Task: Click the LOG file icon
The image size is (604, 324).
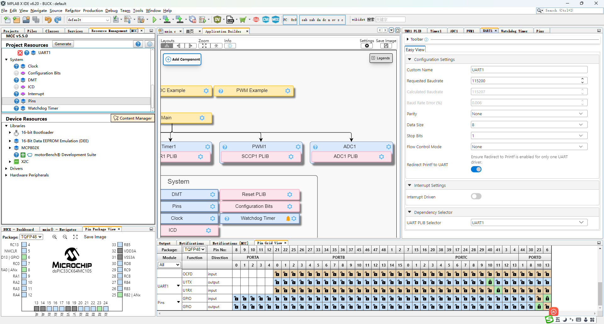Action: click(x=230, y=19)
